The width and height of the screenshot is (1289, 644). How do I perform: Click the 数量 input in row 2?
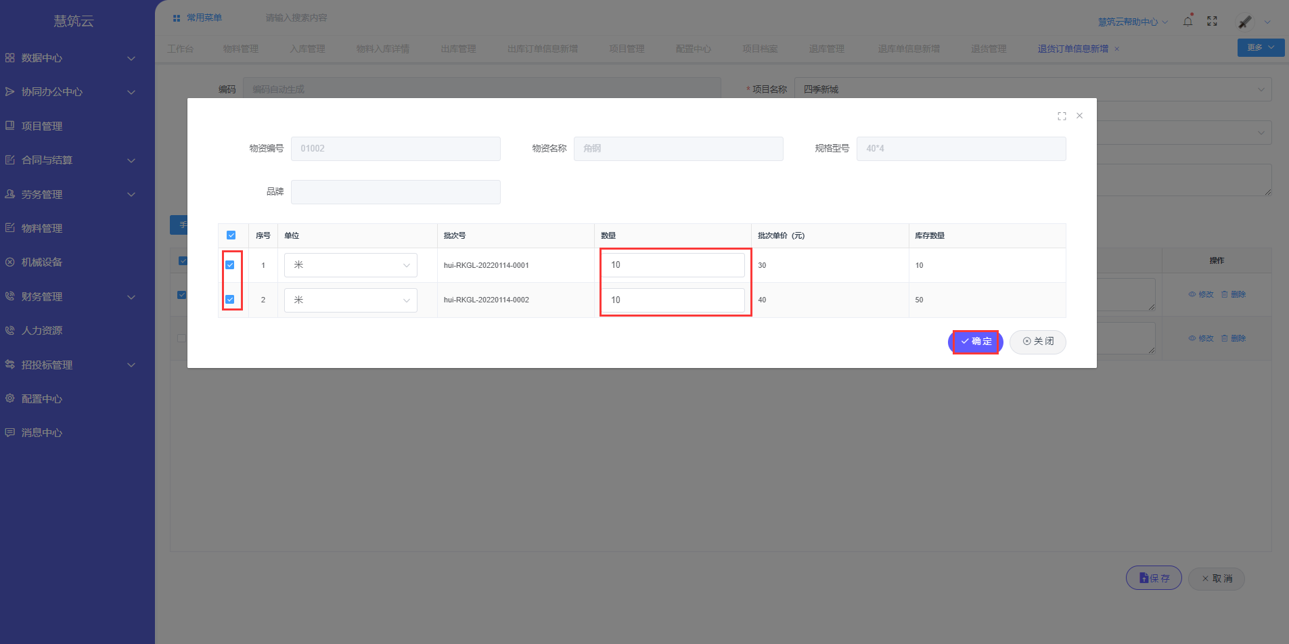tap(673, 300)
